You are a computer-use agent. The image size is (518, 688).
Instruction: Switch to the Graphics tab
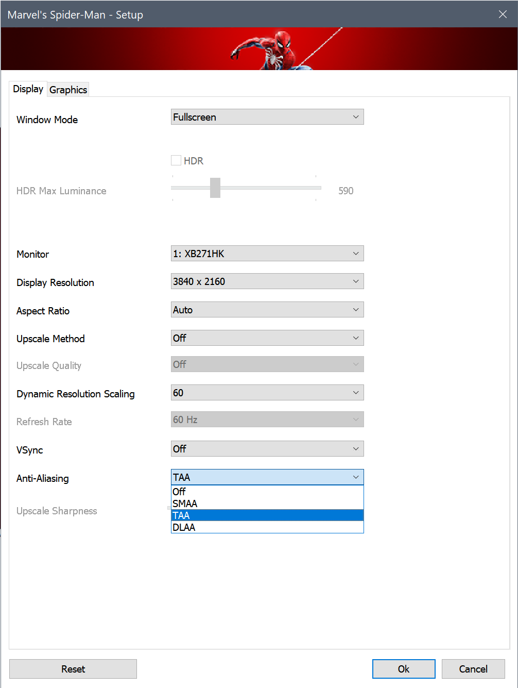tap(68, 90)
